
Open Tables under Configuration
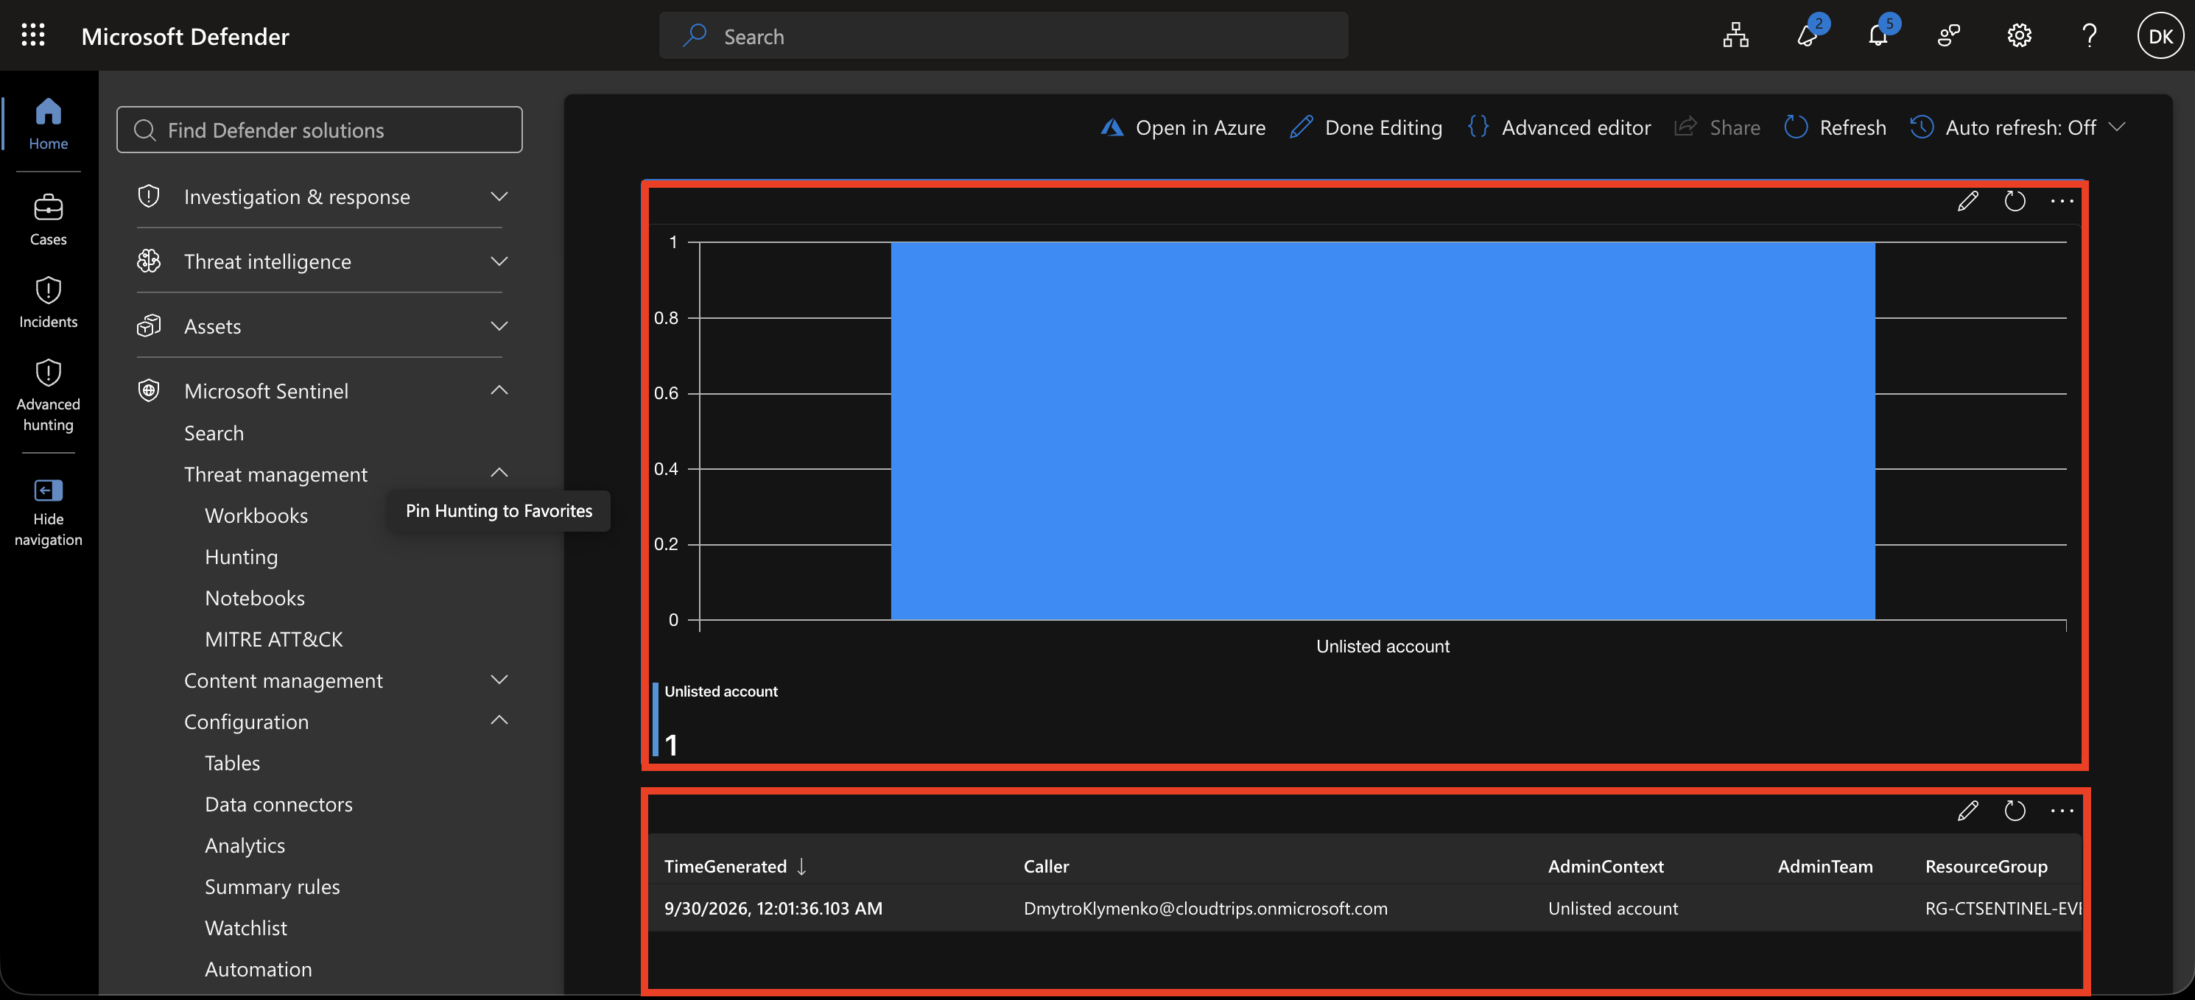(x=233, y=763)
